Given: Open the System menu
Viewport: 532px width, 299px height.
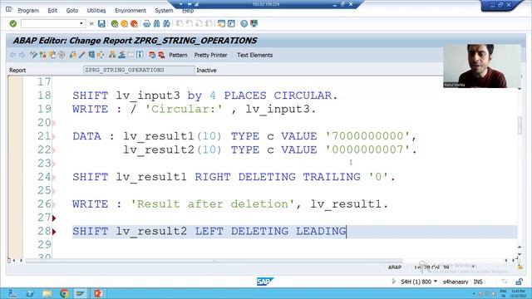Looking at the screenshot, I should [164, 11].
